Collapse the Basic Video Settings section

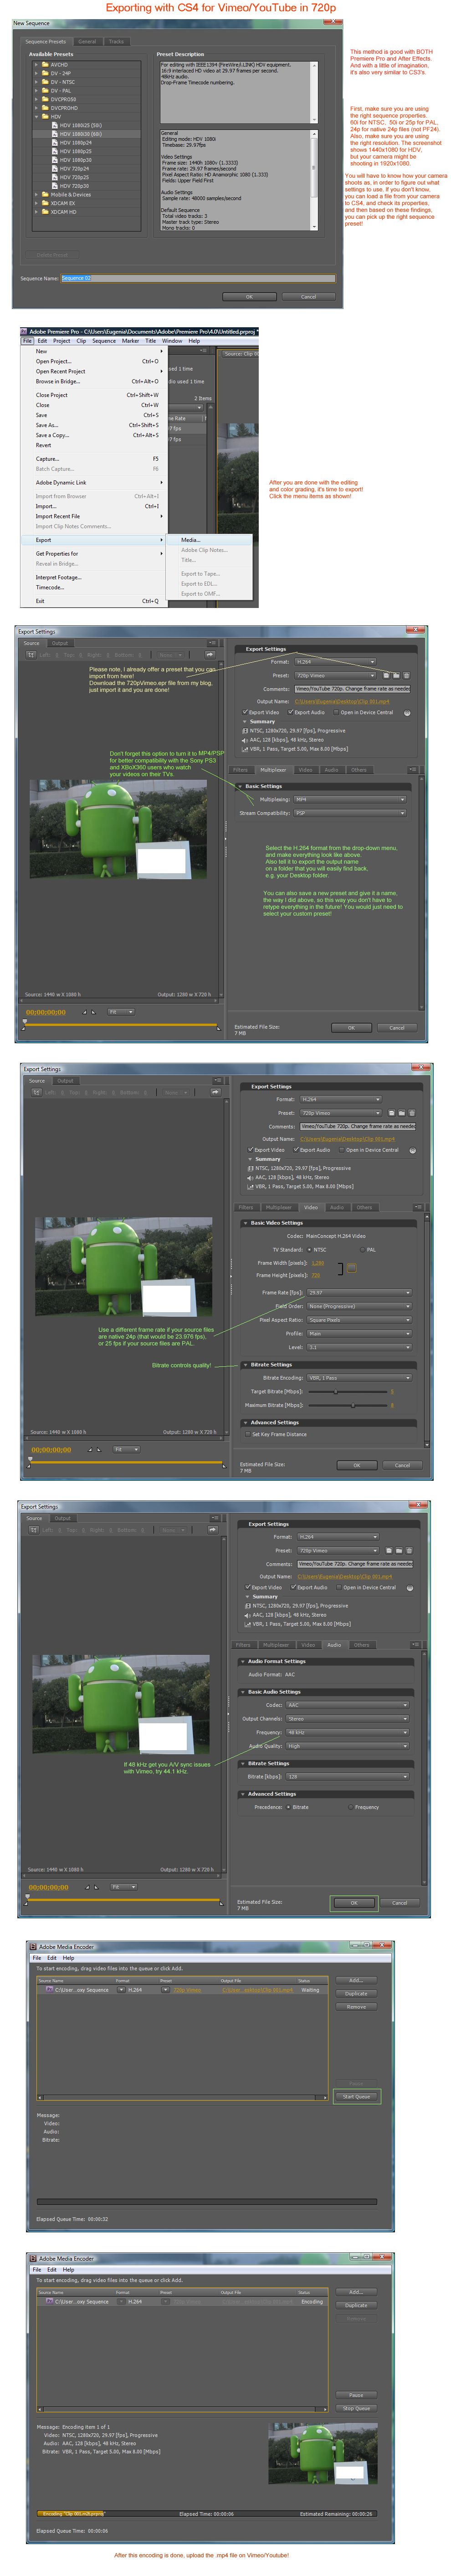click(246, 1223)
